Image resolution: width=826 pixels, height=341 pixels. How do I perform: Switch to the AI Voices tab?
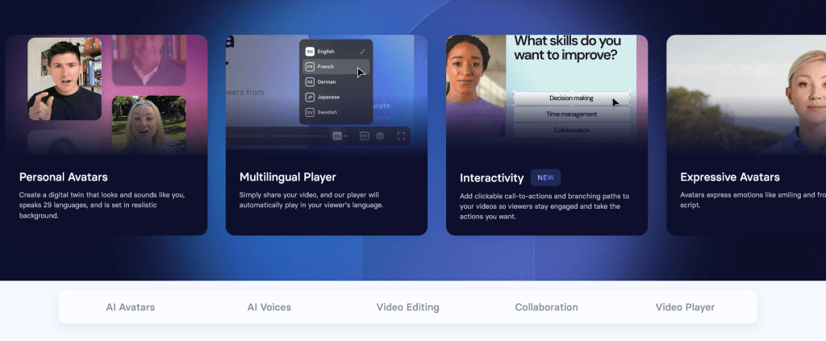pos(269,307)
